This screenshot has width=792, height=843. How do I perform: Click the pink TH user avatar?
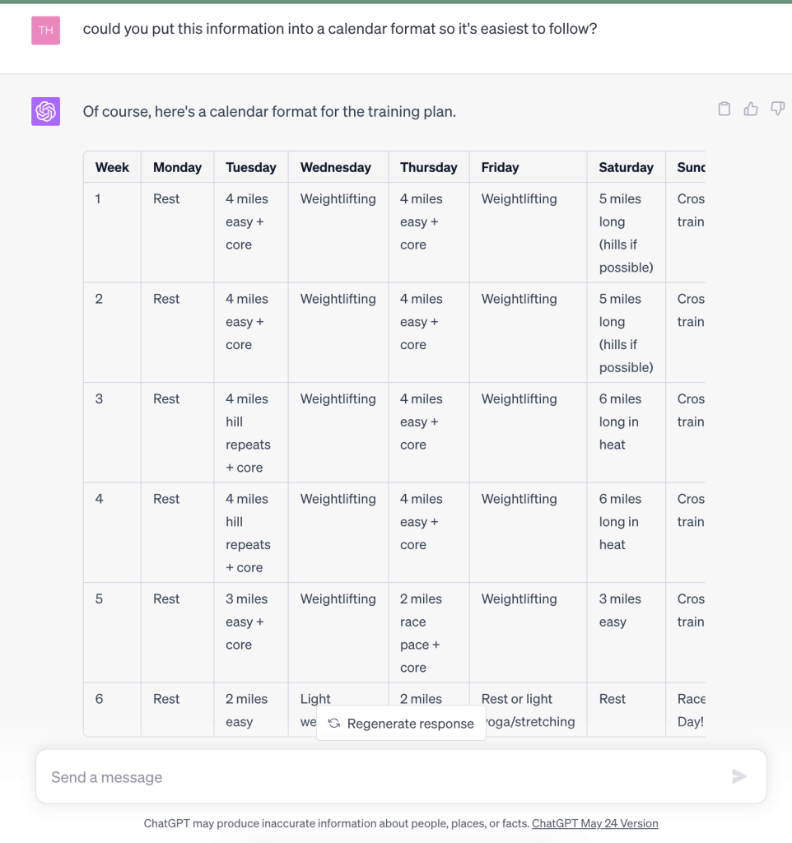(x=46, y=30)
